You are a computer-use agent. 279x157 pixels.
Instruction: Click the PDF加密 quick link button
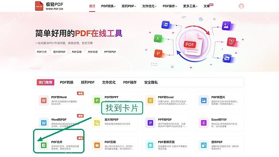point(93,52)
